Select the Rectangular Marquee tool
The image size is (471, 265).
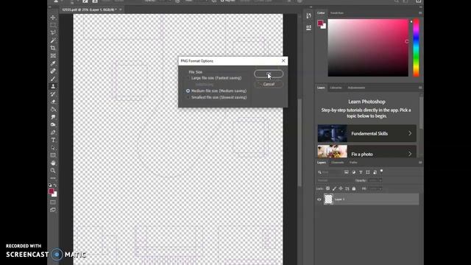pos(53,25)
